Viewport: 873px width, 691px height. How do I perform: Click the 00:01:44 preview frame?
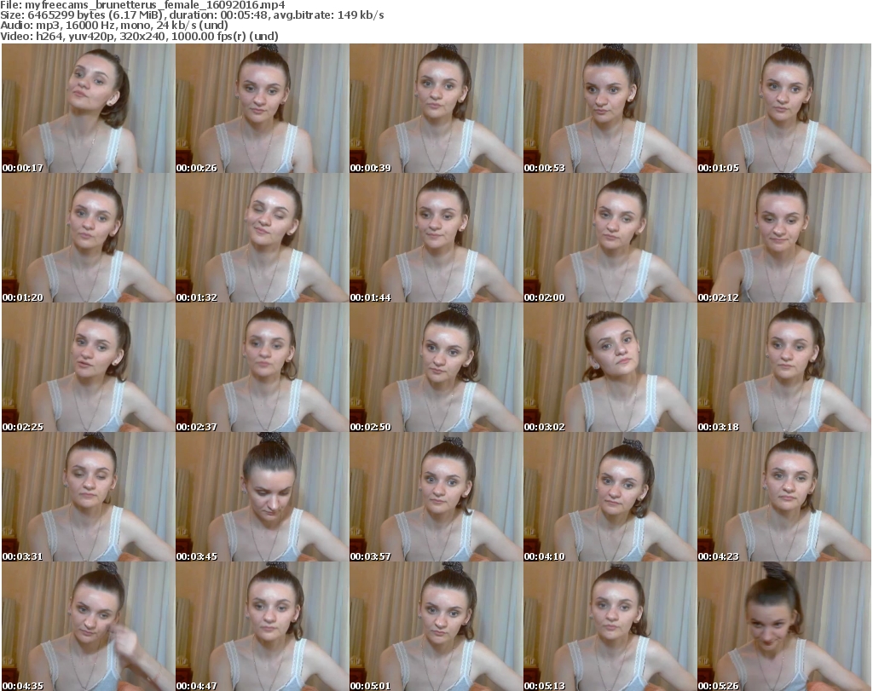436,238
